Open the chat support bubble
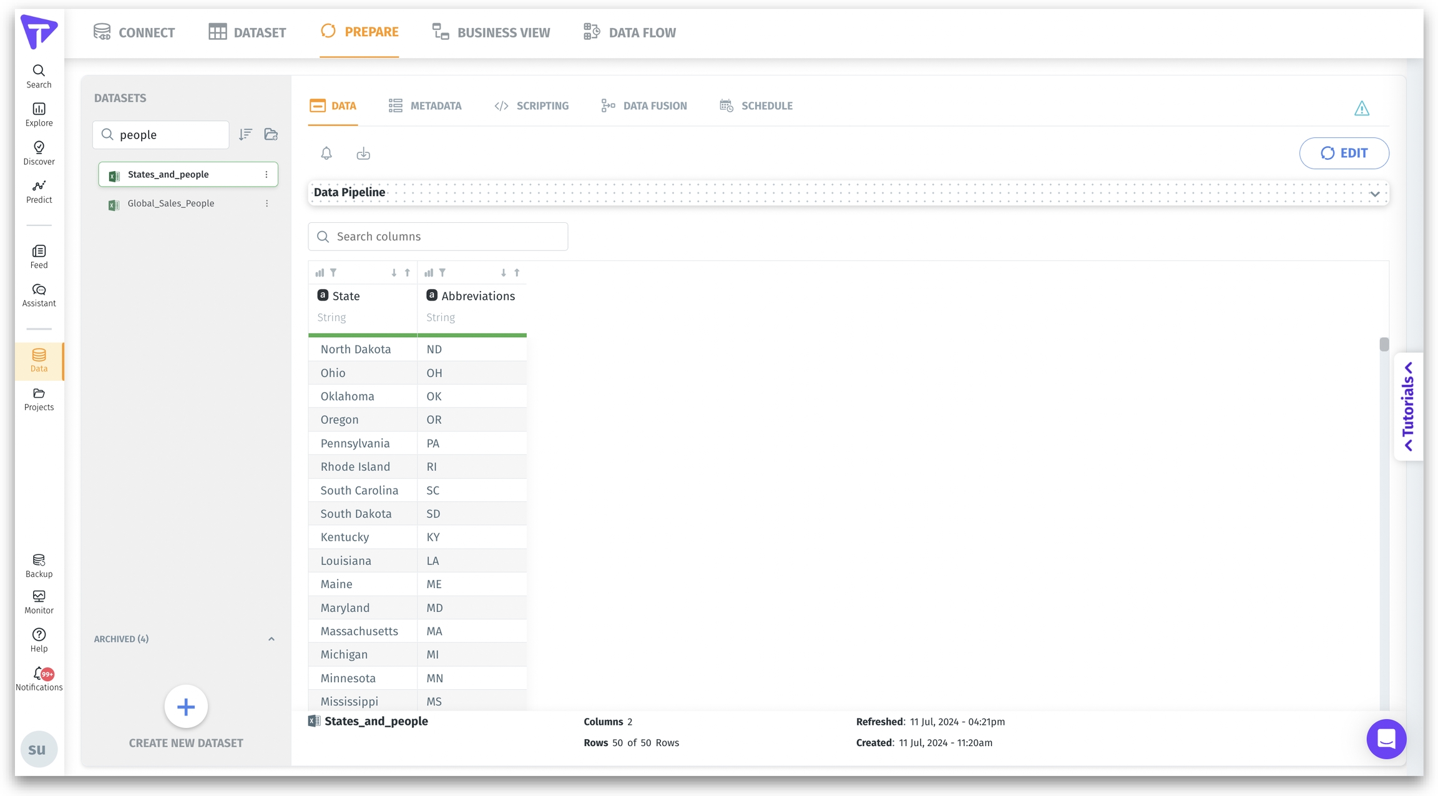This screenshot has width=1438, height=796. point(1386,739)
